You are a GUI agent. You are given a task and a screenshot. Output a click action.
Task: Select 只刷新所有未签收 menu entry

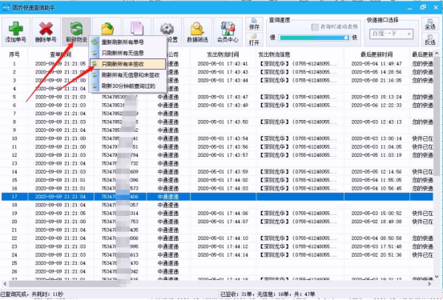click(x=127, y=64)
